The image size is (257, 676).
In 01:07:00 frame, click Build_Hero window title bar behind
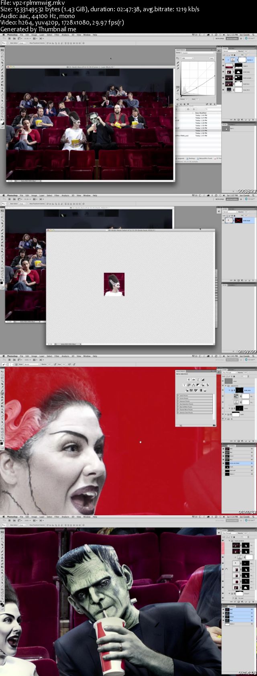coord(89,208)
